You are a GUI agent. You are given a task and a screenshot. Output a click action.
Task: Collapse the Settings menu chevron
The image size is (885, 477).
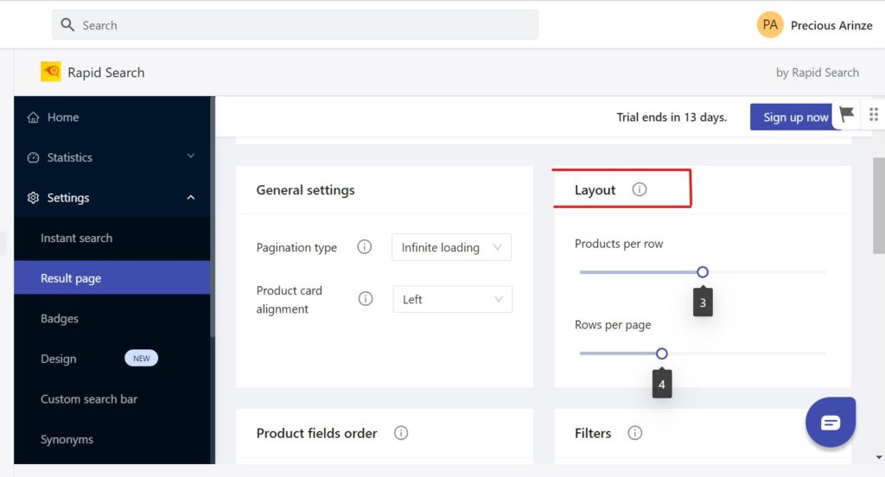191,198
